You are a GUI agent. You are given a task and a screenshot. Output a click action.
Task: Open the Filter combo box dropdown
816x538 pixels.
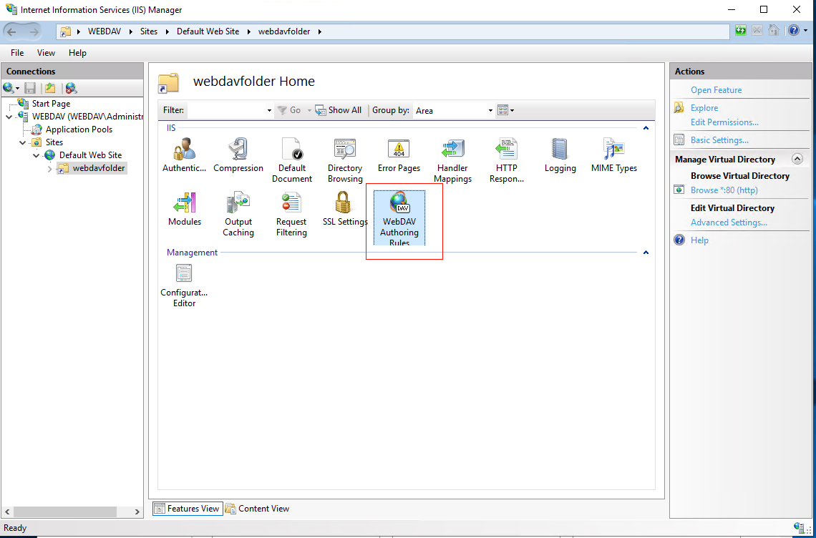(x=269, y=110)
